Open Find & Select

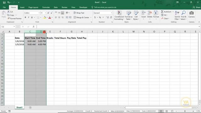(x=183, y=15)
